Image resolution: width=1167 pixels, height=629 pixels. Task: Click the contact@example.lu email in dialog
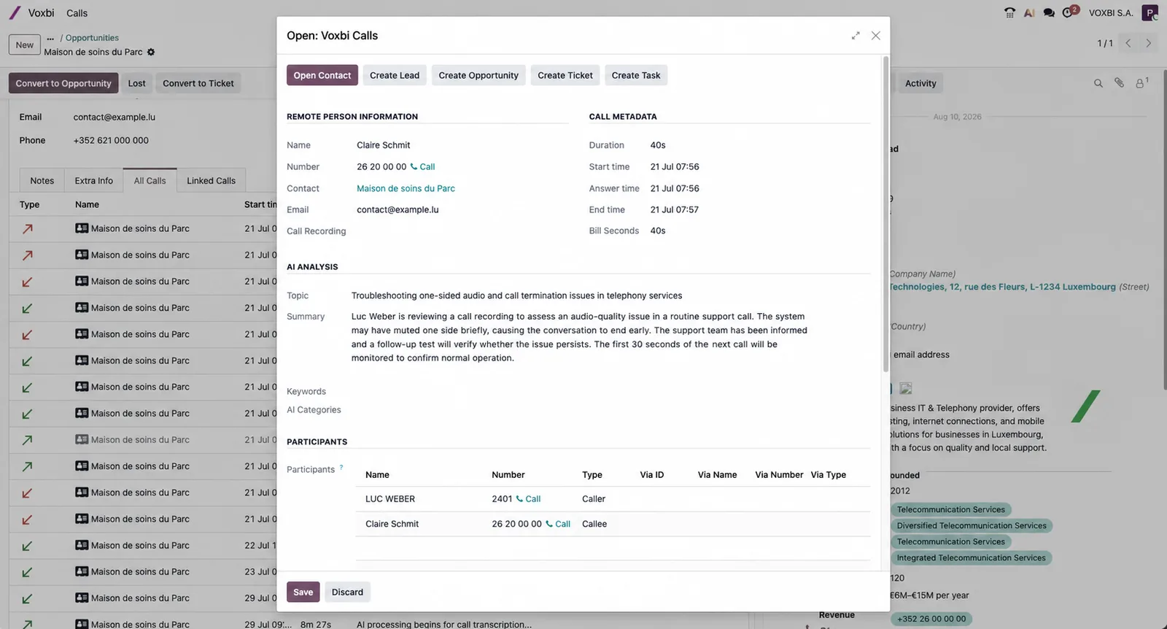(398, 209)
